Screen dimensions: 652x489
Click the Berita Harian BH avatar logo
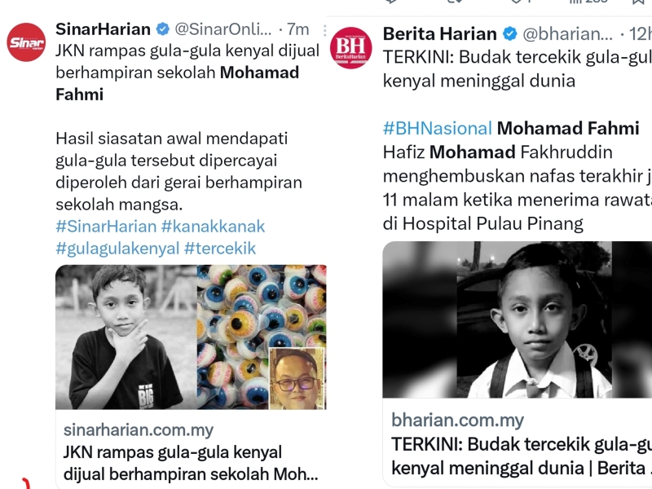pos(351,47)
